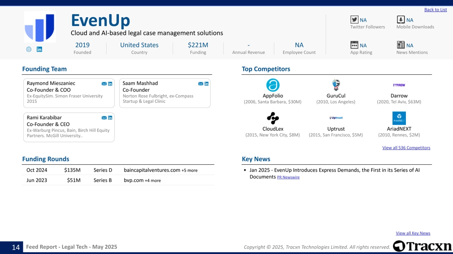Open EvenUp's LinkedIn icon under the logo
Image resolution: width=453 pixels, height=254 pixels.
tap(40, 49)
